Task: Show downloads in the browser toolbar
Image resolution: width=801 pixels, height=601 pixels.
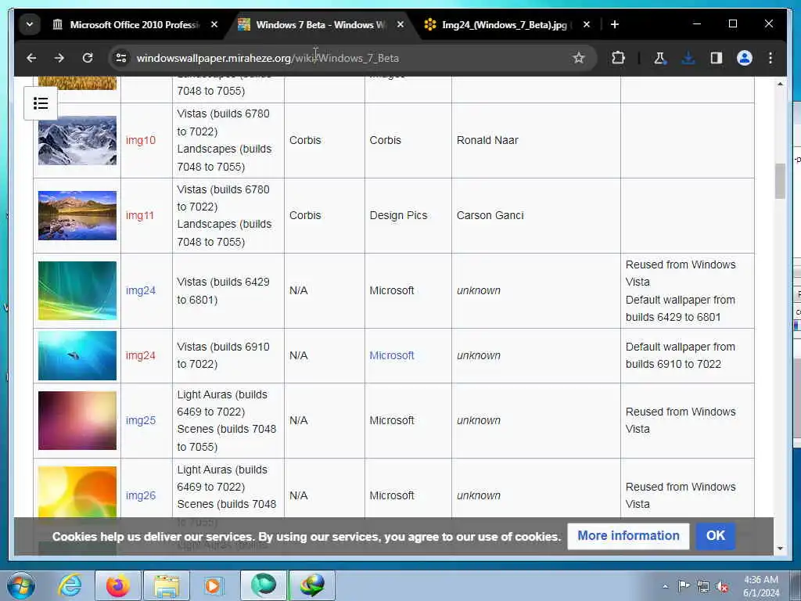Action: 688,58
